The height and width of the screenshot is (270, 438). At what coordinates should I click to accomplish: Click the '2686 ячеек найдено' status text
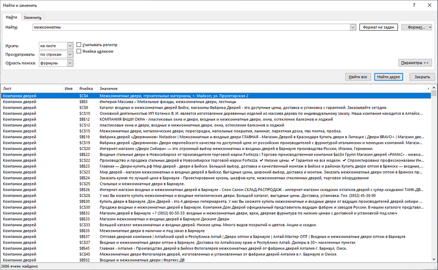click(20, 266)
